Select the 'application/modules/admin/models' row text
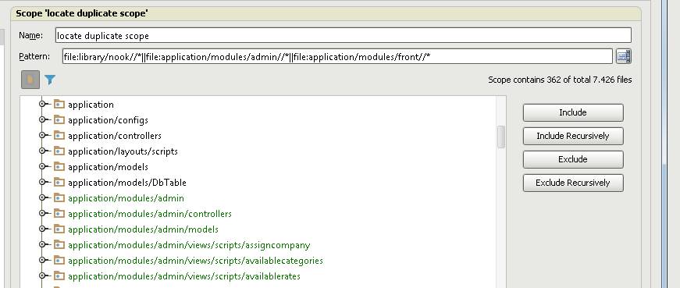Screen dimensions: 680x288 (143, 229)
